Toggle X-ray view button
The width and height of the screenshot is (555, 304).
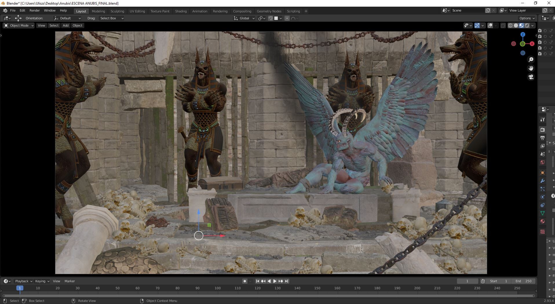point(503,25)
